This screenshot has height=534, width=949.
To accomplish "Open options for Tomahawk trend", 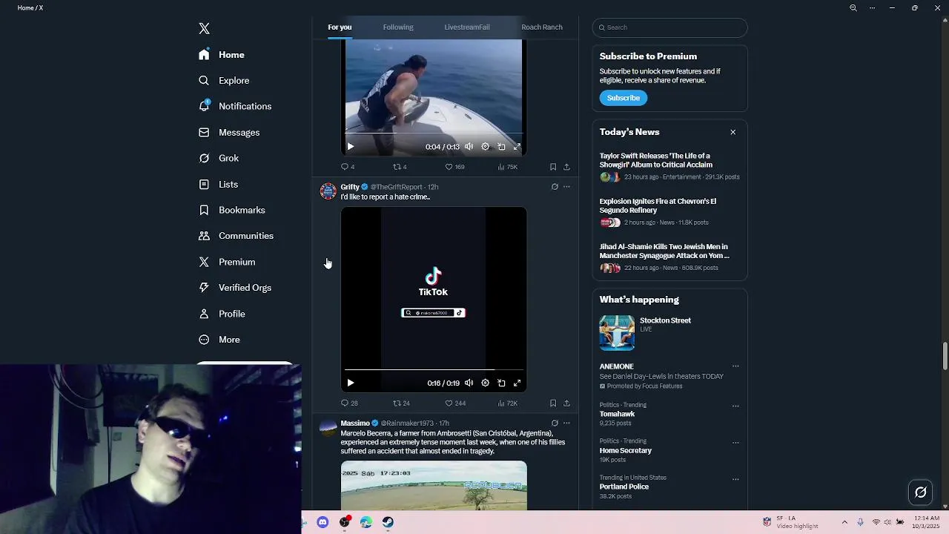I will point(735,406).
